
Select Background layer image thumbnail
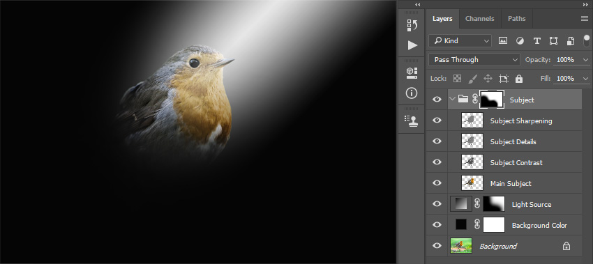[x=461, y=245]
